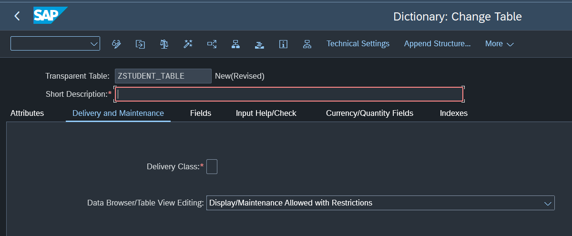Open the Where-Used List icon

[x=212, y=44]
